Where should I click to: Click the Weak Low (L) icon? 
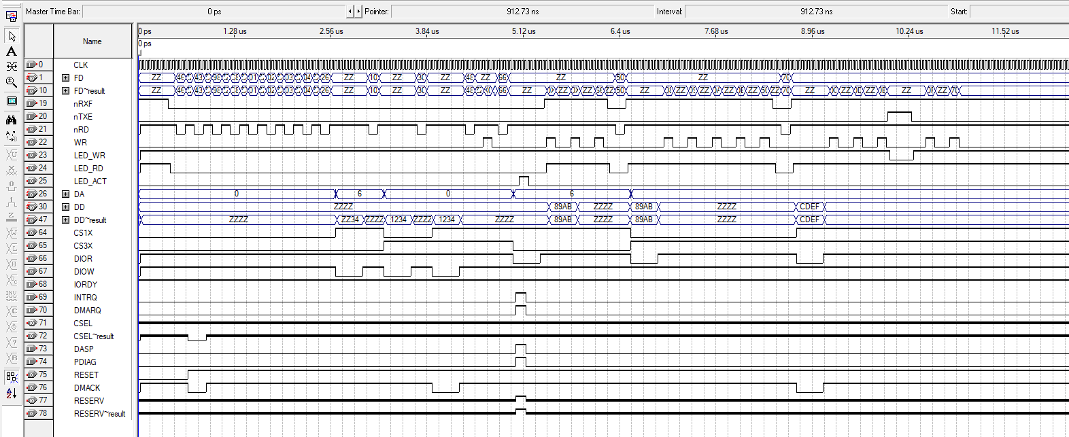(x=12, y=248)
